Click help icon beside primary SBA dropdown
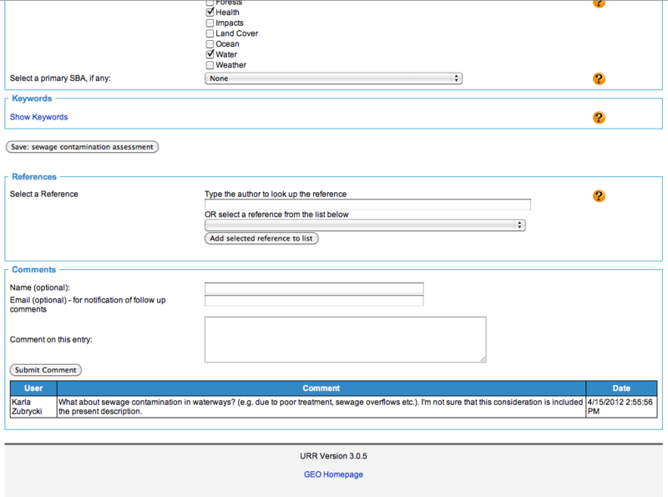This screenshot has height=497, width=668. pyautogui.click(x=599, y=79)
